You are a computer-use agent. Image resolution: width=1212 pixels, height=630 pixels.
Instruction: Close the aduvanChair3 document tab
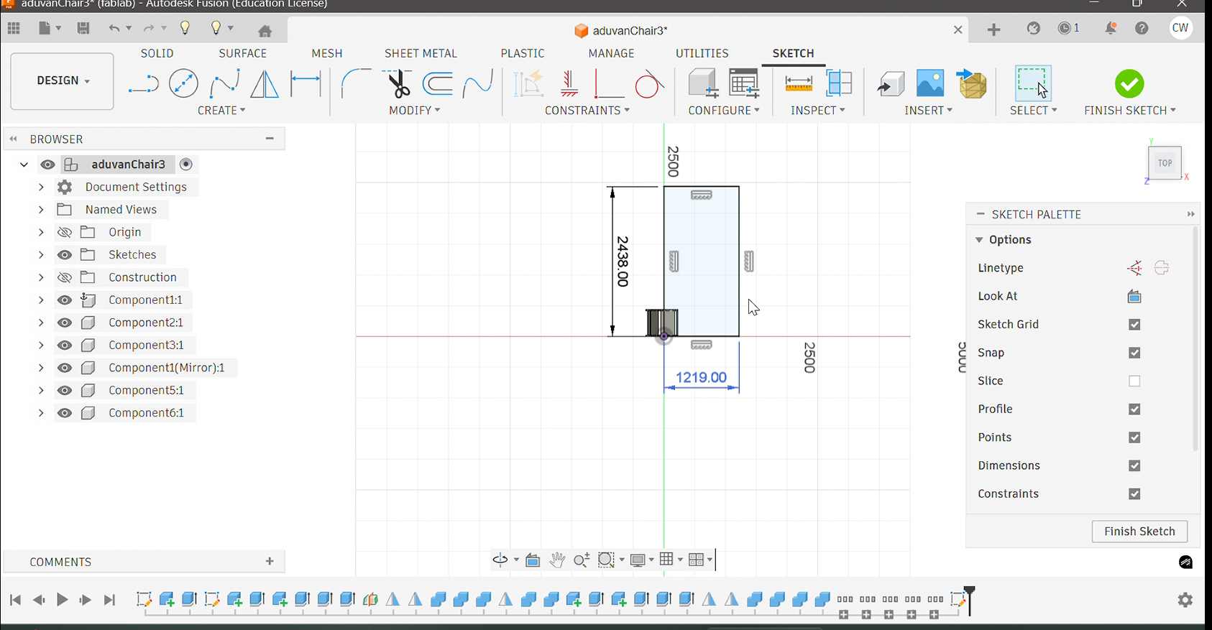coord(958,30)
